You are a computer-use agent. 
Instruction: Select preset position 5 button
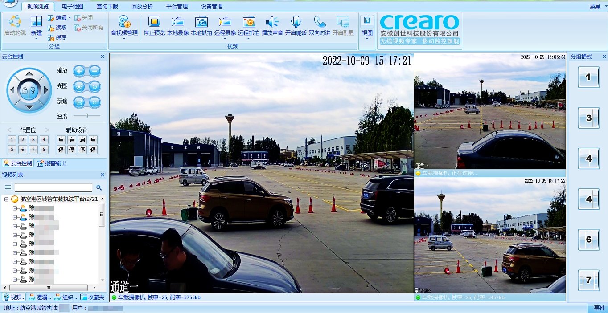[12, 150]
